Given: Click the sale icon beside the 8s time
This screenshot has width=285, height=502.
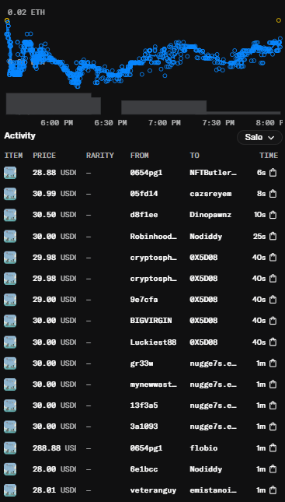Looking at the screenshot, I should coord(273,194).
